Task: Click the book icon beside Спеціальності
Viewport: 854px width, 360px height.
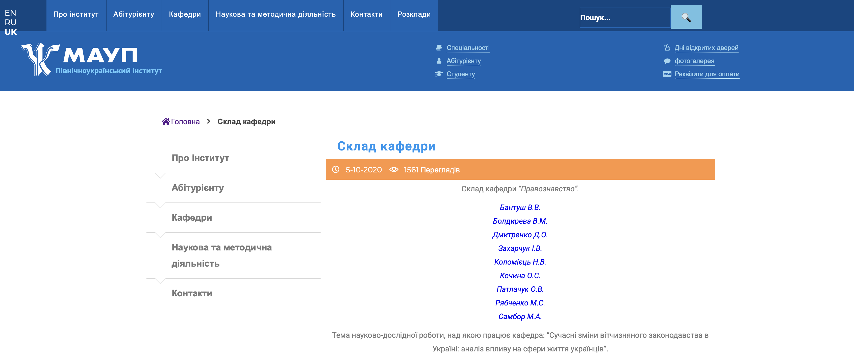Action: coord(439,47)
